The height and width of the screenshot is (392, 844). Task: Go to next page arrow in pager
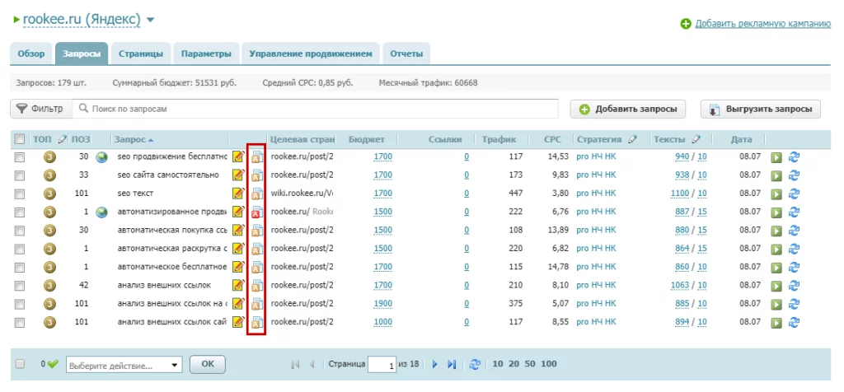tap(435, 364)
